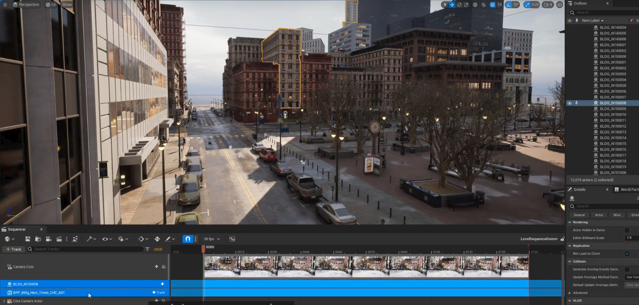Click the Search Tracks input field
This screenshot has height=305, width=639.
pos(86,249)
